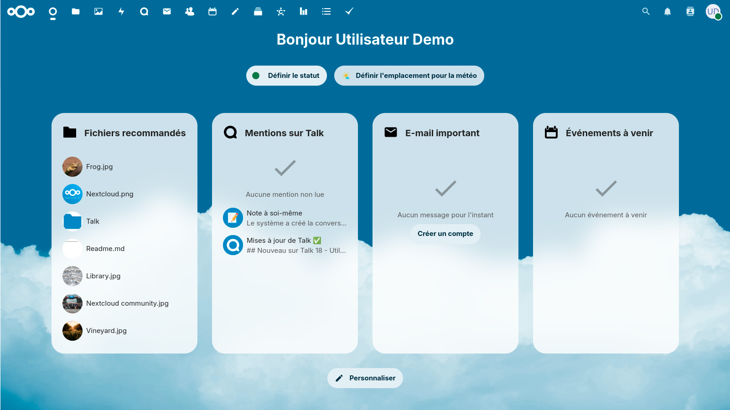Click the Personnaliser button
The height and width of the screenshot is (410, 730).
pyautogui.click(x=365, y=378)
